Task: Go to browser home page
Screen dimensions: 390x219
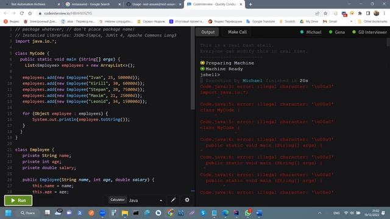Action: point(30,13)
